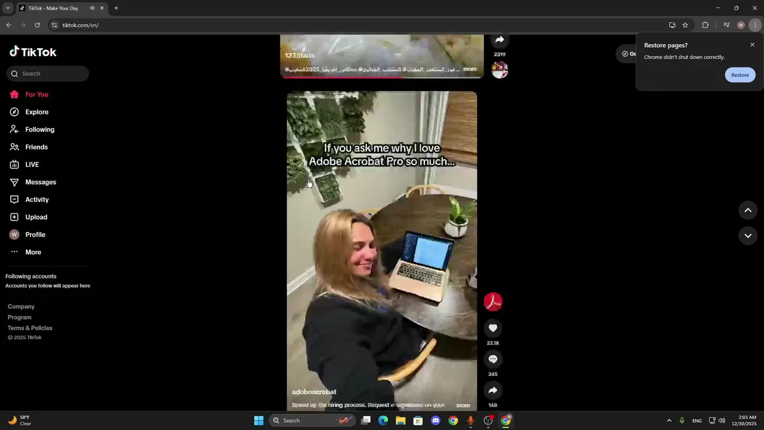Open the Adobe Acrobat profile avatar
The height and width of the screenshot is (430, 764).
click(493, 302)
